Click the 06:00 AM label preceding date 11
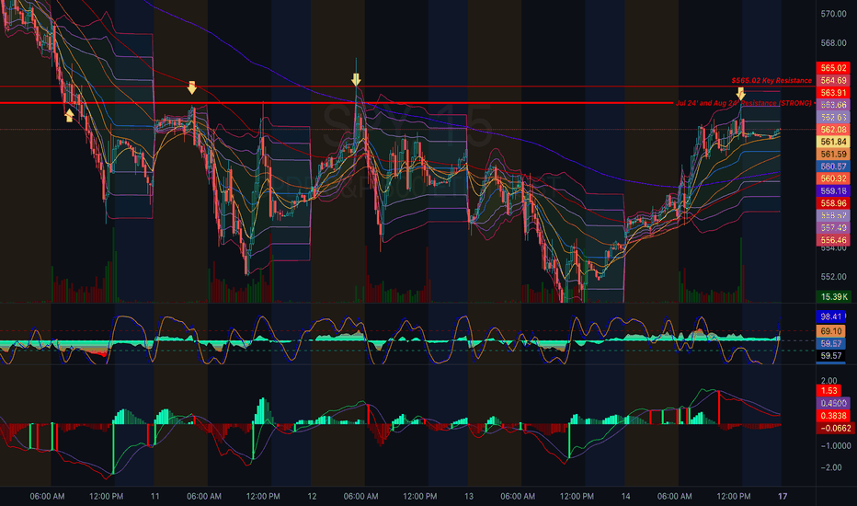 (47, 496)
